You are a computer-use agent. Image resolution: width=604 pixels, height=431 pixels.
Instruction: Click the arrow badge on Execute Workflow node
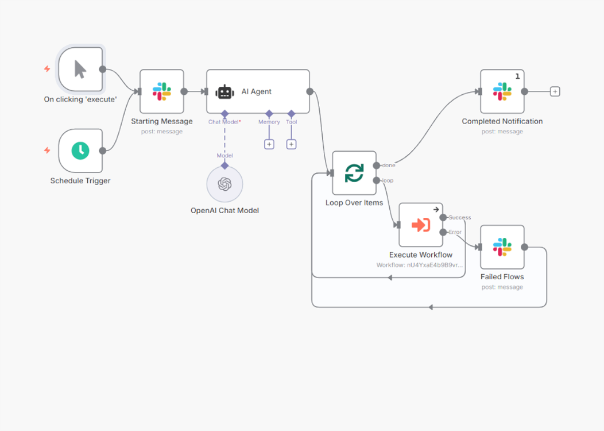[436, 209]
